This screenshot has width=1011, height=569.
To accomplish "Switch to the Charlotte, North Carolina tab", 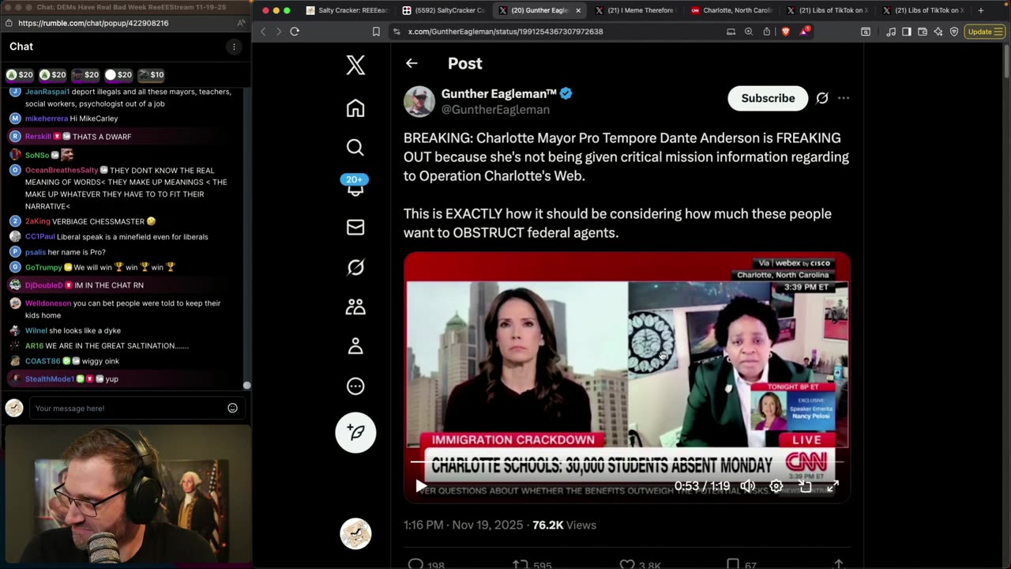I will (731, 10).
